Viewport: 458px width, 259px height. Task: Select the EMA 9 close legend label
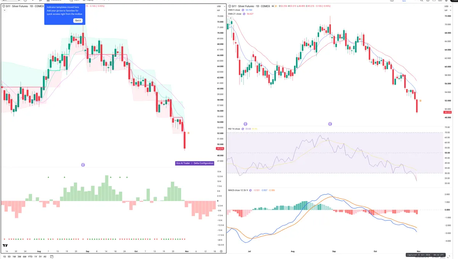point(234,10)
